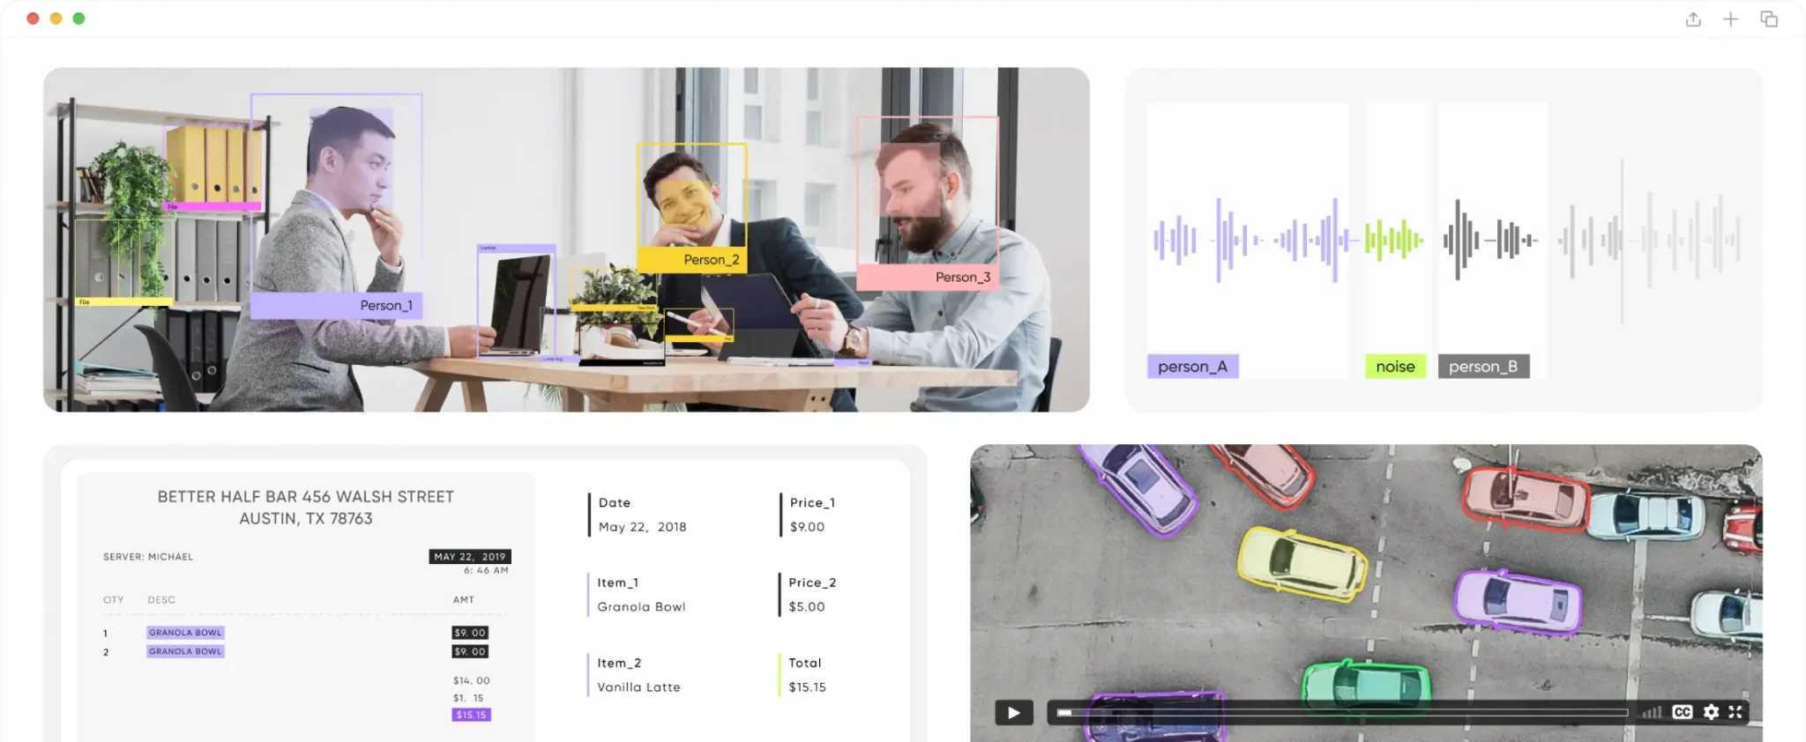Click the Item_2 Vanilla Latte field
Image resolution: width=1806 pixels, height=742 pixels.
click(638, 676)
